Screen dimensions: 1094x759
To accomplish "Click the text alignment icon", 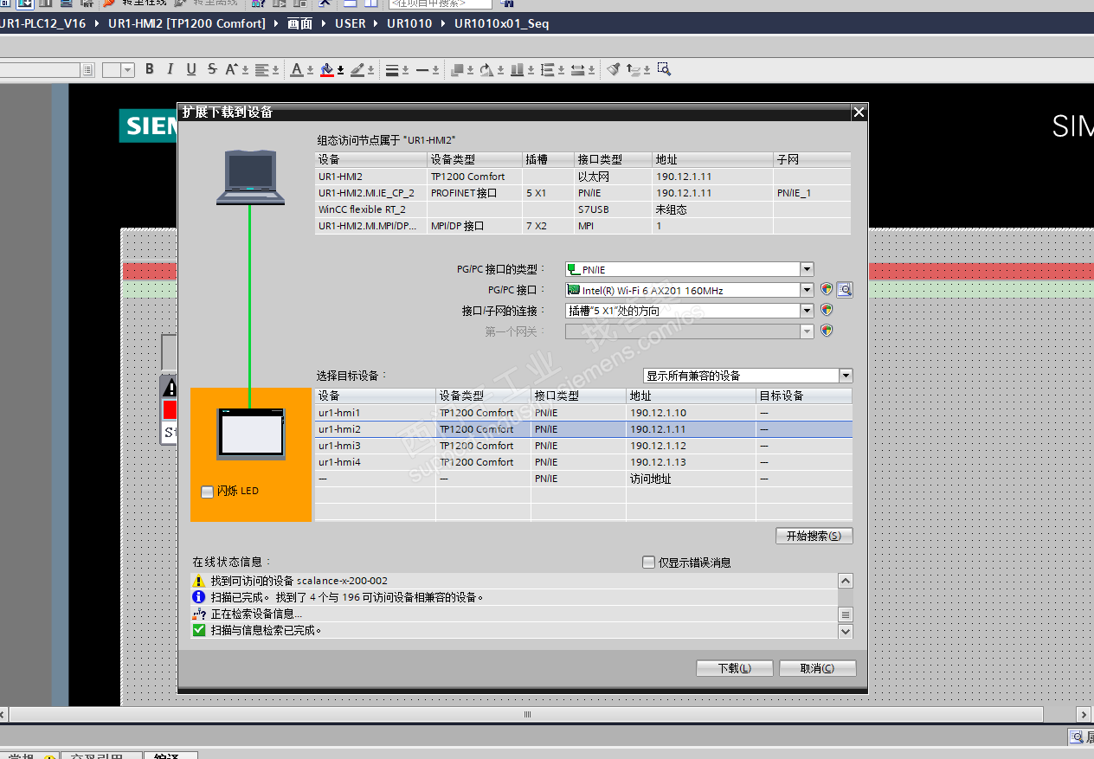I will [262, 69].
